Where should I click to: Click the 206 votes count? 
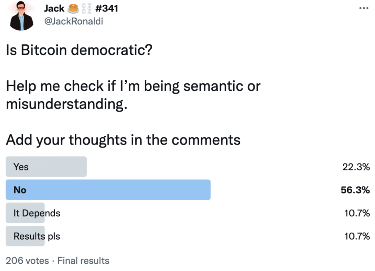[27, 261]
